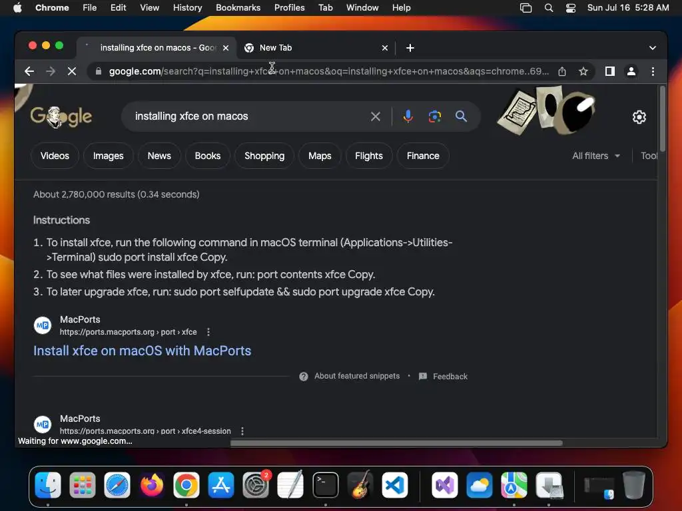
Task: Launch Safari from the dock
Action: pos(117,485)
